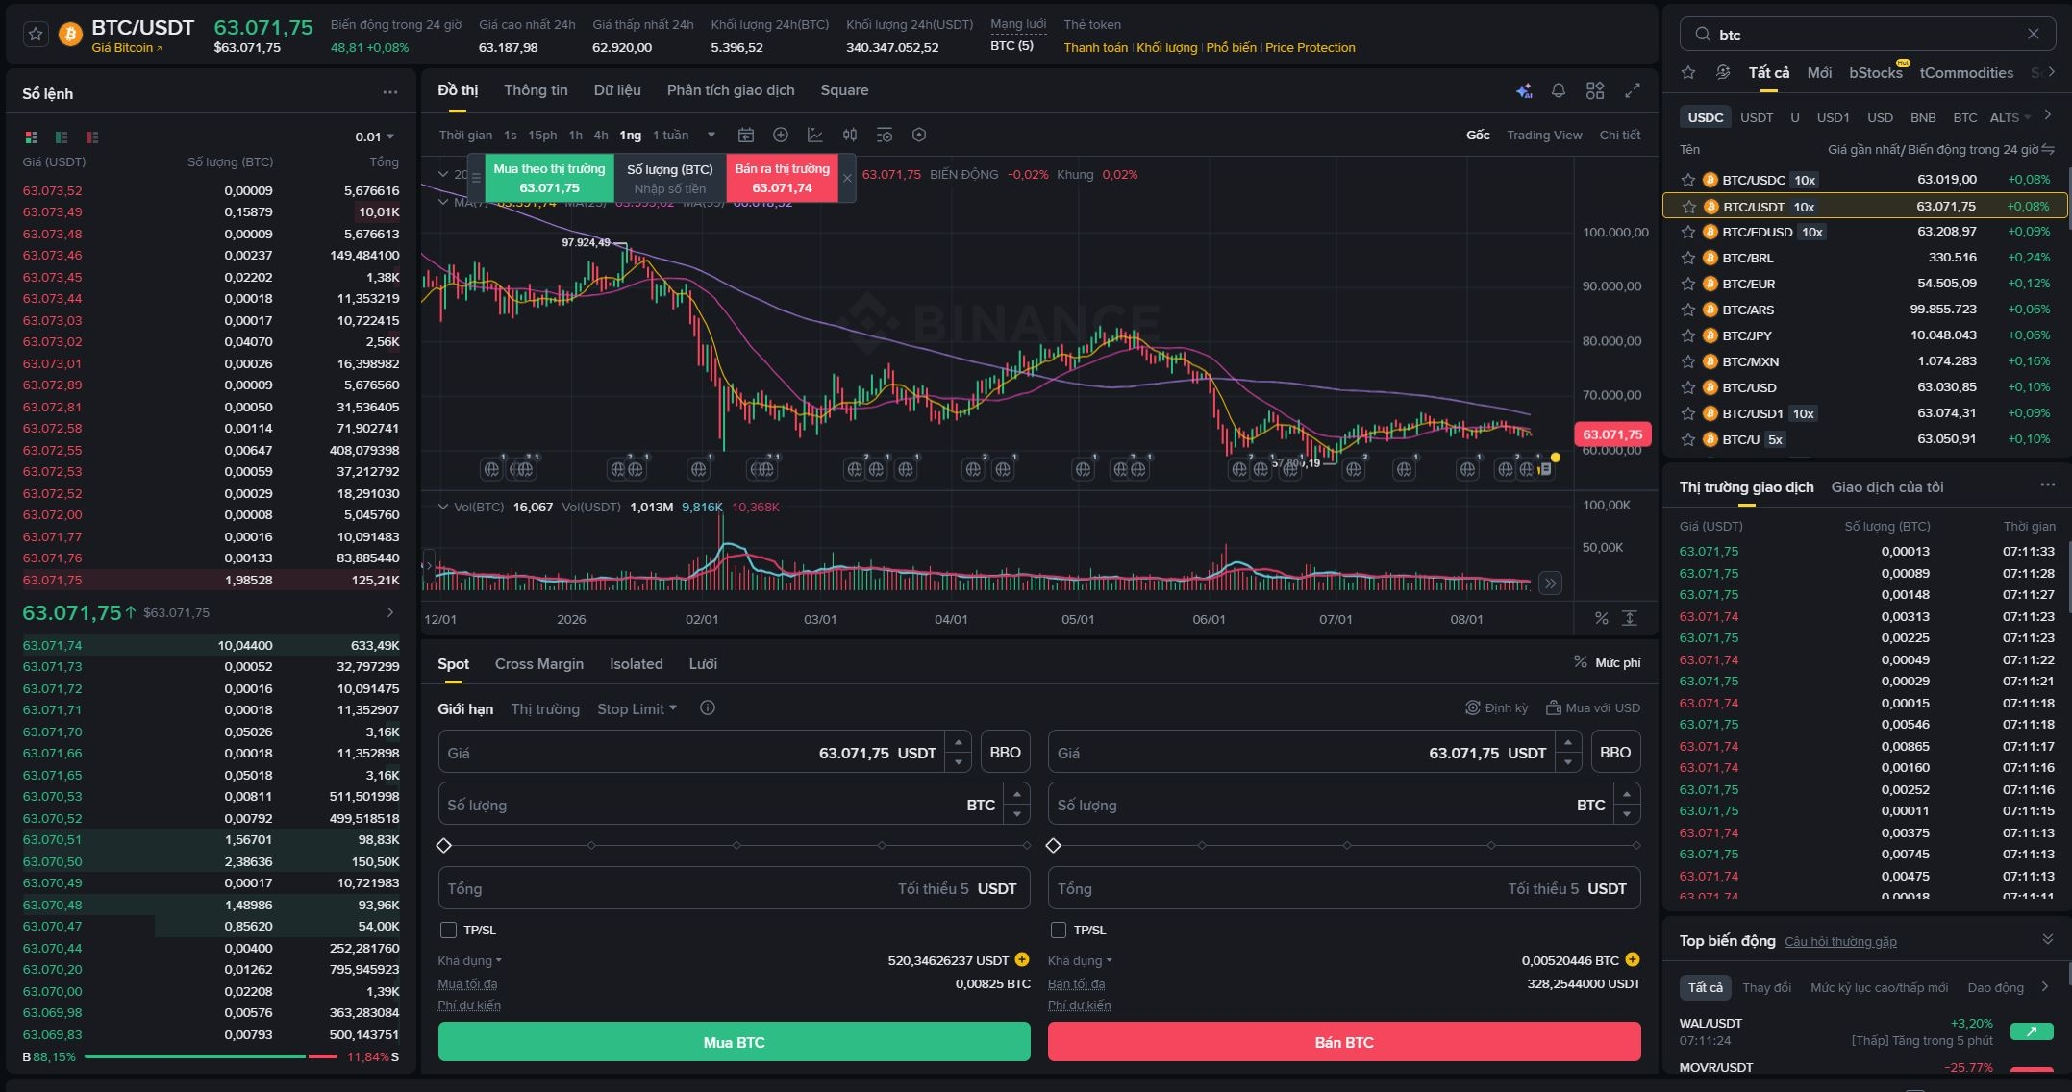Click the sell amount slider handle

pos(1054,845)
